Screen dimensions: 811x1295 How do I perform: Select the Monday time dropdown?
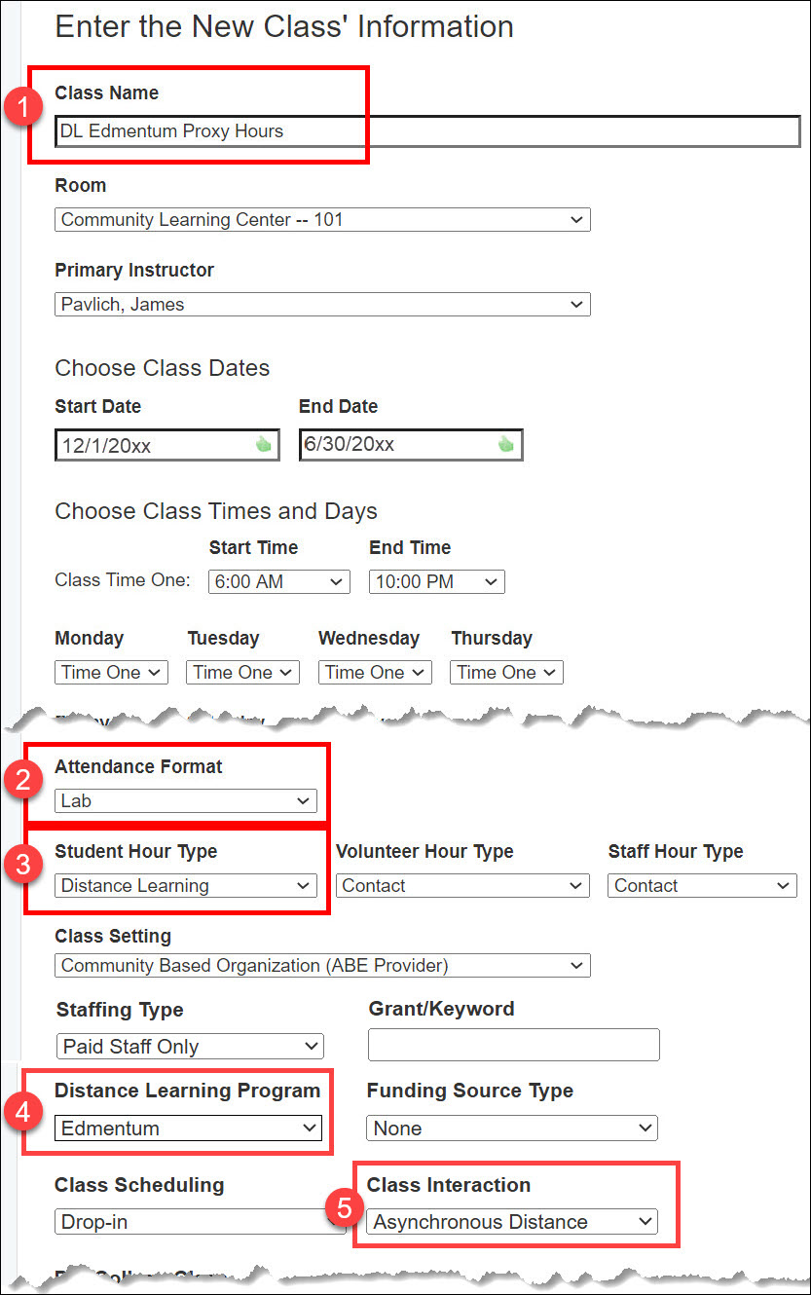[x=112, y=673]
